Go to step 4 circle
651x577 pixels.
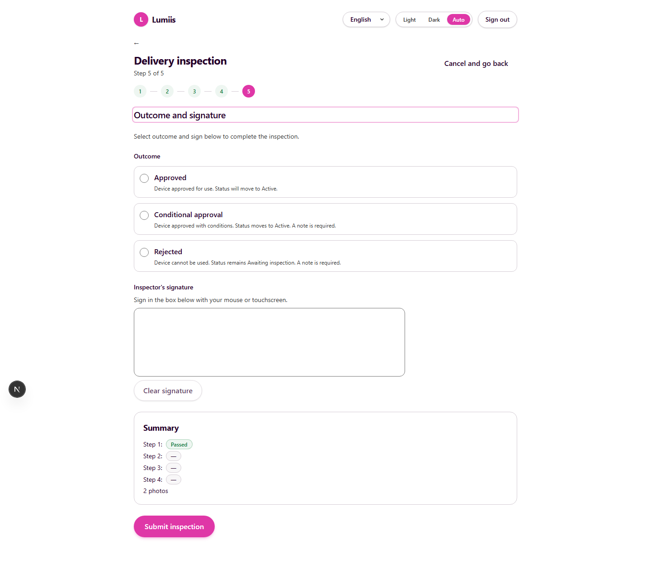click(x=222, y=91)
